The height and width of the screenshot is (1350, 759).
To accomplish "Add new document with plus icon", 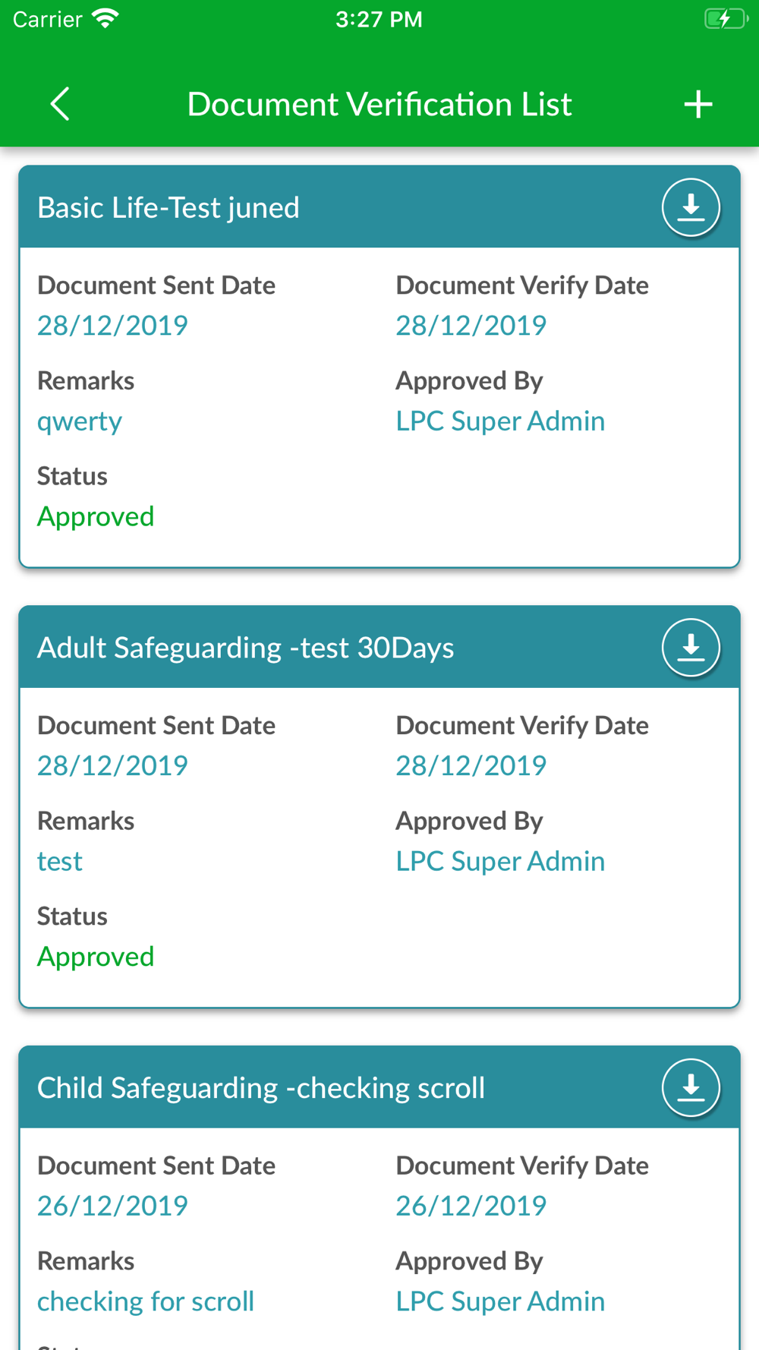I will coord(698,104).
